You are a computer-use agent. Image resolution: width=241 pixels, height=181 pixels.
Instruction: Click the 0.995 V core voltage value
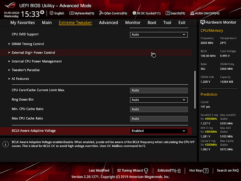point(225,56)
